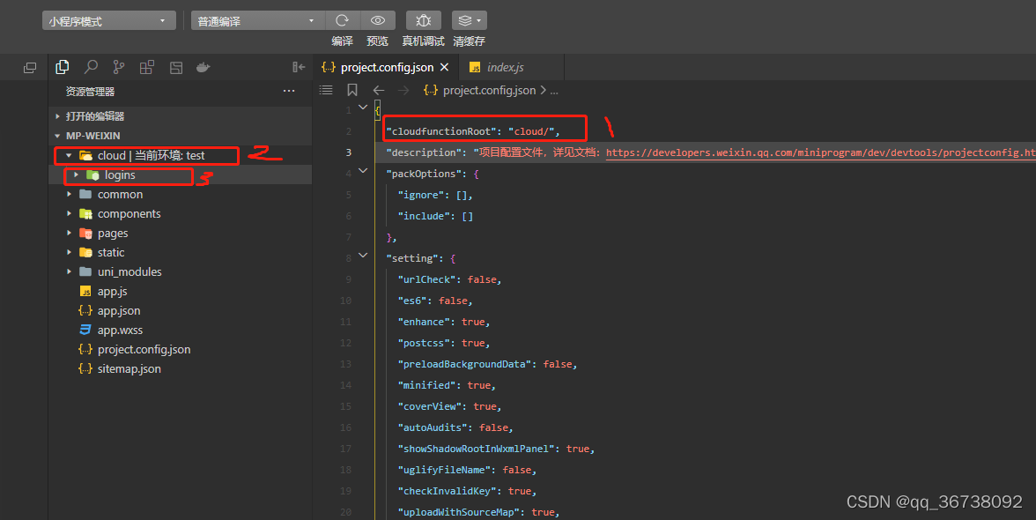The image size is (1036, 520).
Task: Expand the uni_modules folder
Action: point(69,271)
